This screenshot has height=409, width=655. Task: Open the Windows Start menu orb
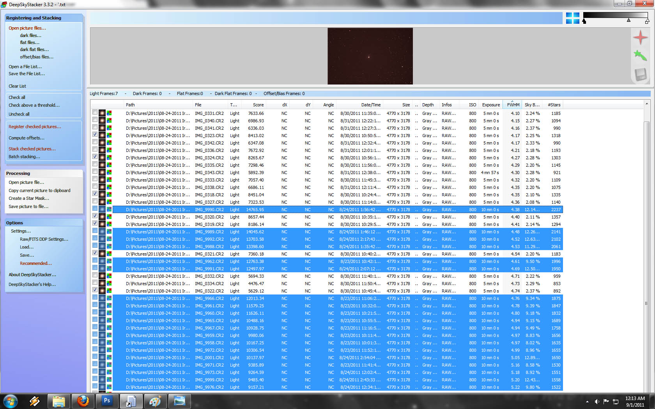(11, 401)
